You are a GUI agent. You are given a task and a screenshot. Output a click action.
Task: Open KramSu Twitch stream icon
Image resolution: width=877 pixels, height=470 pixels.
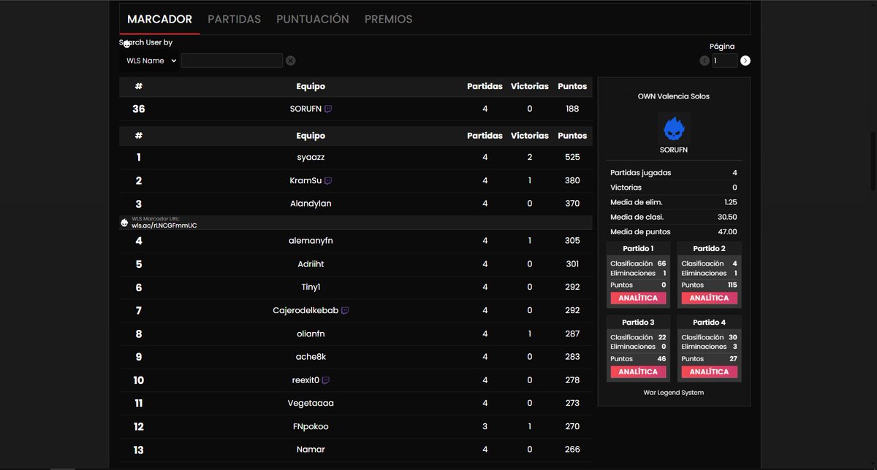pos(329,180)
